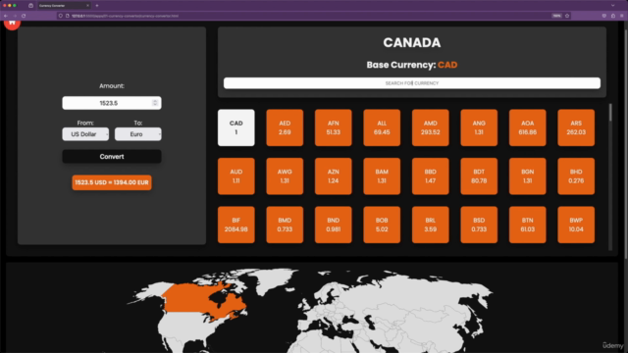
Task: Open the browser menu icon
Action: pyautogui.click(x=622, y=16)
